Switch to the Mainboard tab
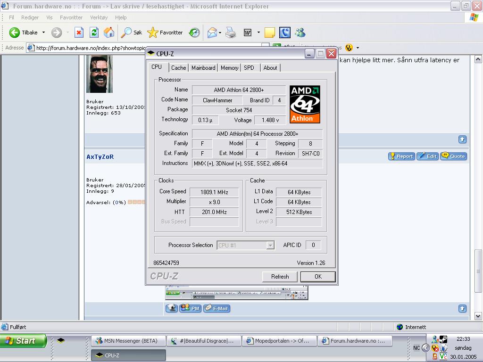 pos(203,68)
